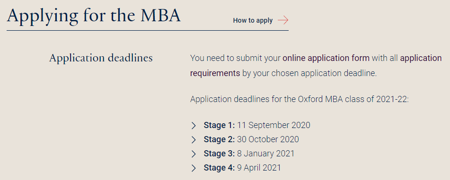Click the Applying for the MBA heading

(94, 16)
